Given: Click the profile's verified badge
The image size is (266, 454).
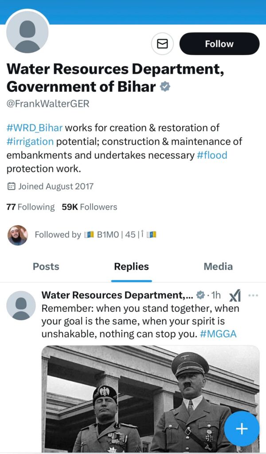Looking at the screenshot, I should 165,86.
